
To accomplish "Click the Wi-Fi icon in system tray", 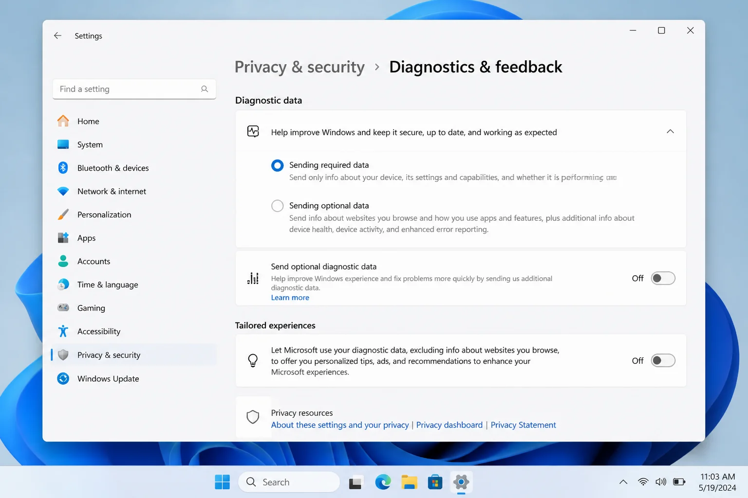I will (643, 482).
